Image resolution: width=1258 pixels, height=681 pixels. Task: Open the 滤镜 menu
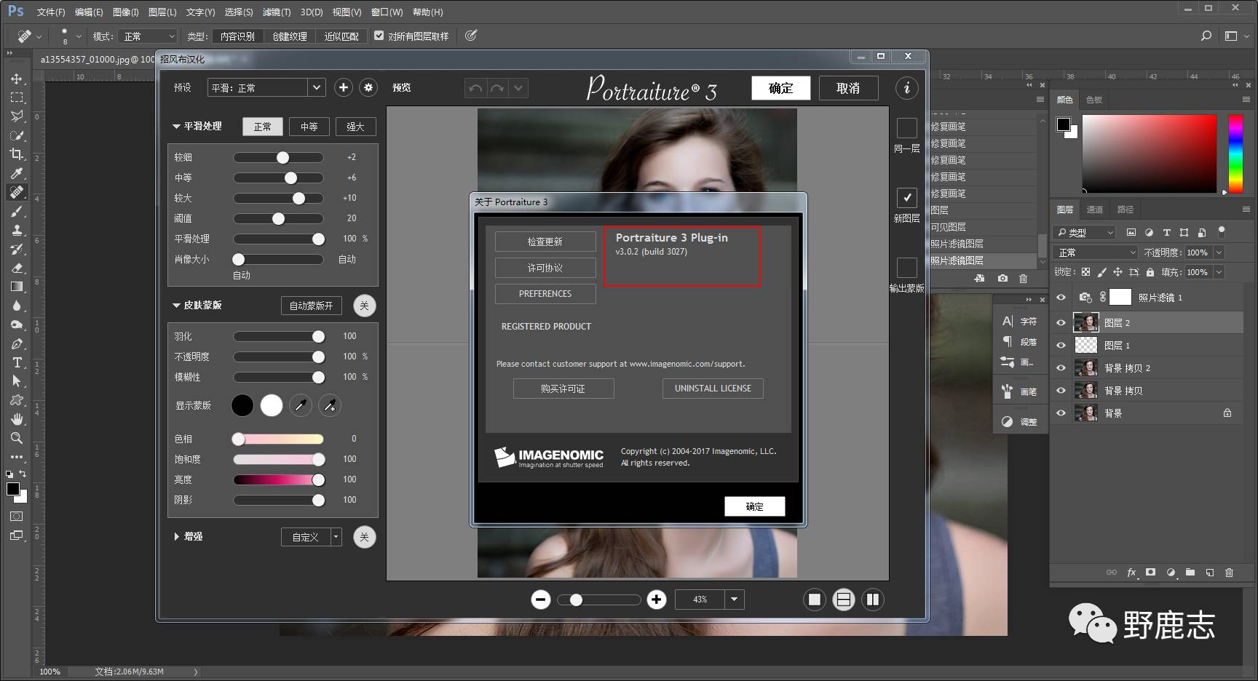coord(277,12)
